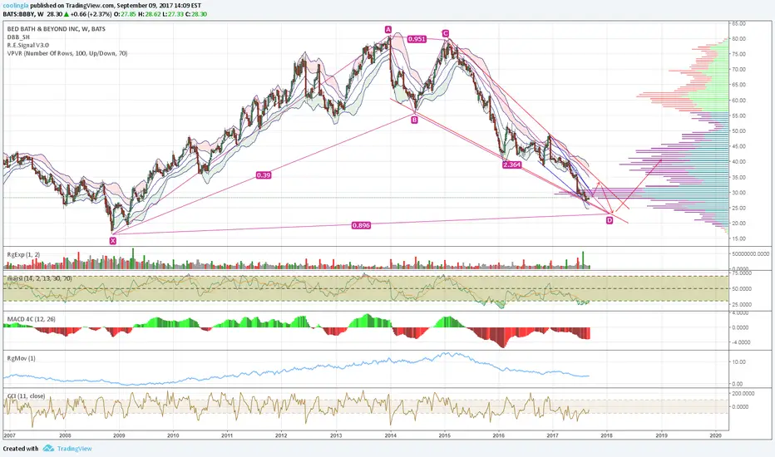
Task: Select the DBB_SH indicator label
Action: [18, 37]
